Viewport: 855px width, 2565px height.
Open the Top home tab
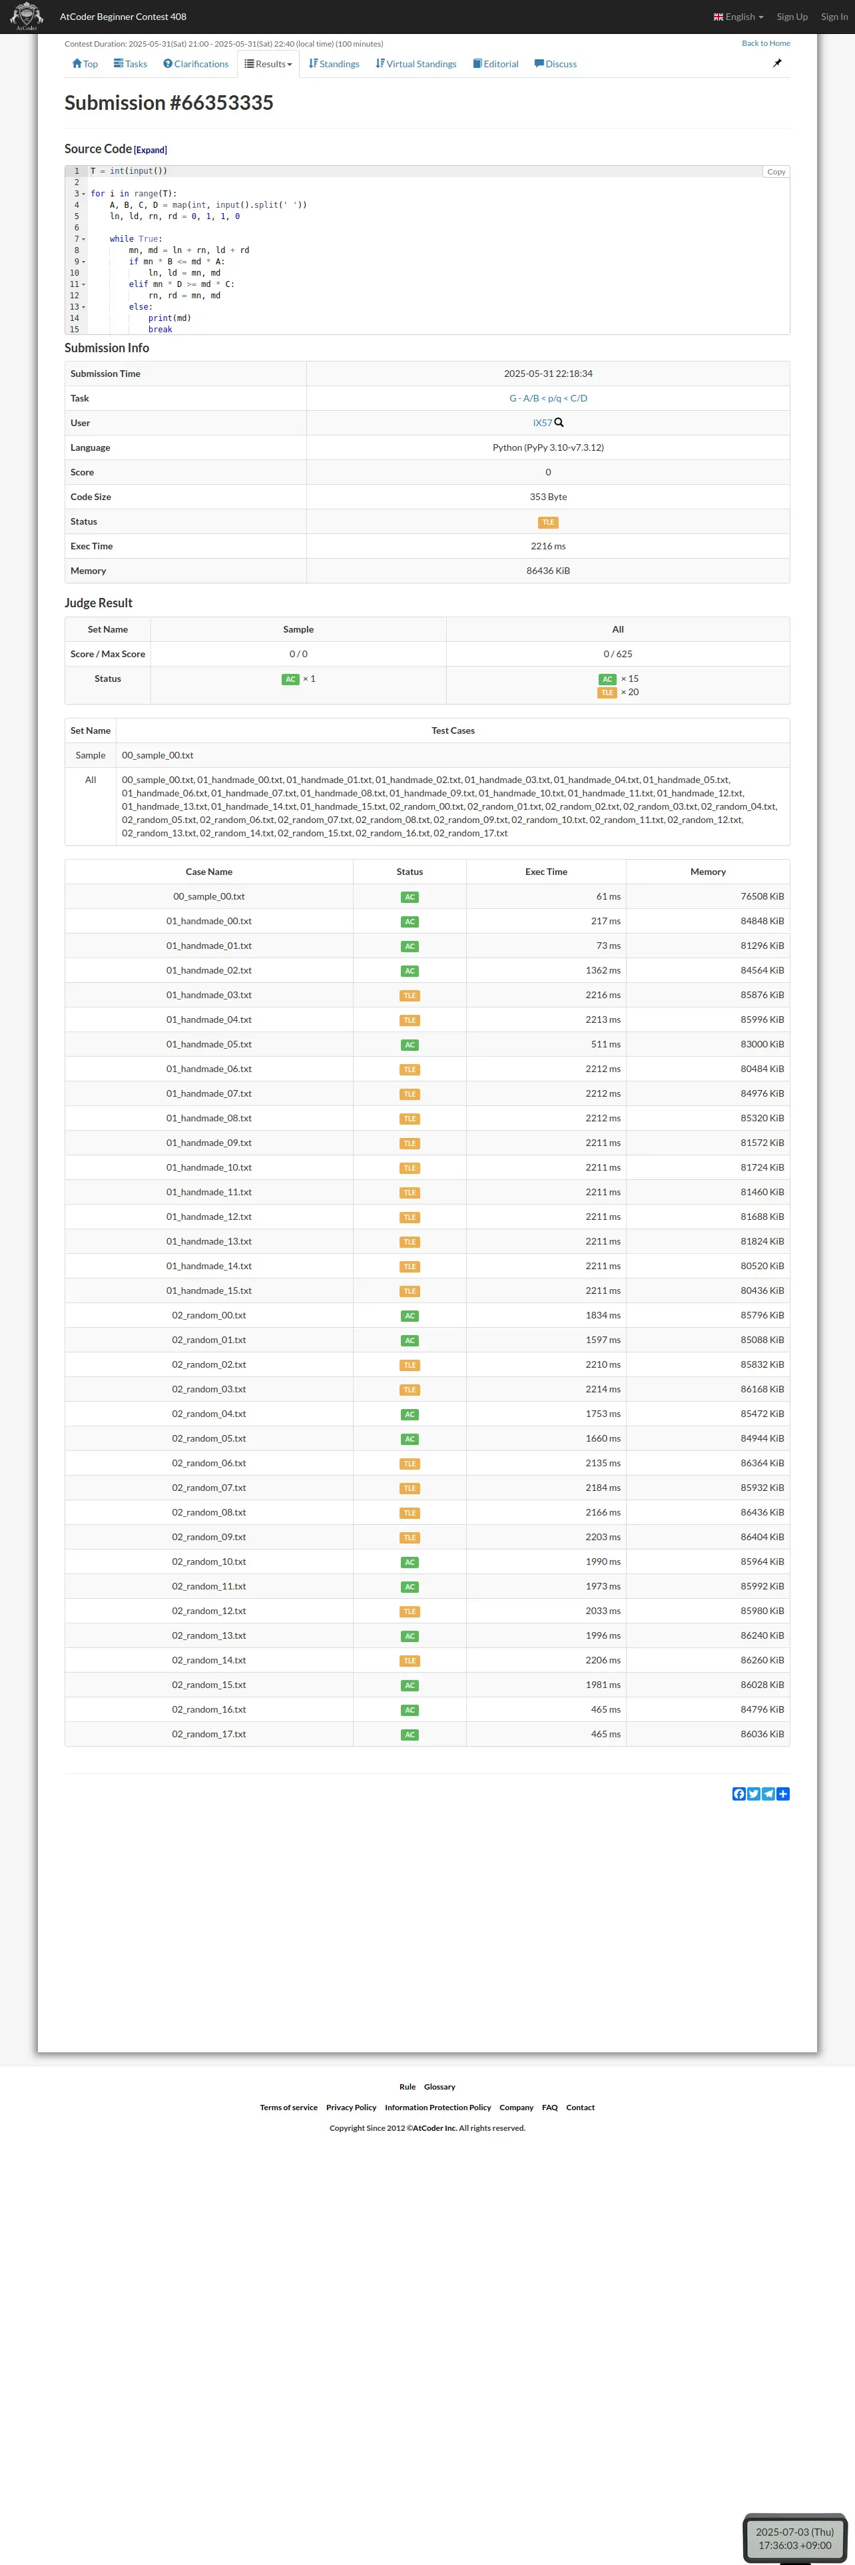[x=85, y=64]
